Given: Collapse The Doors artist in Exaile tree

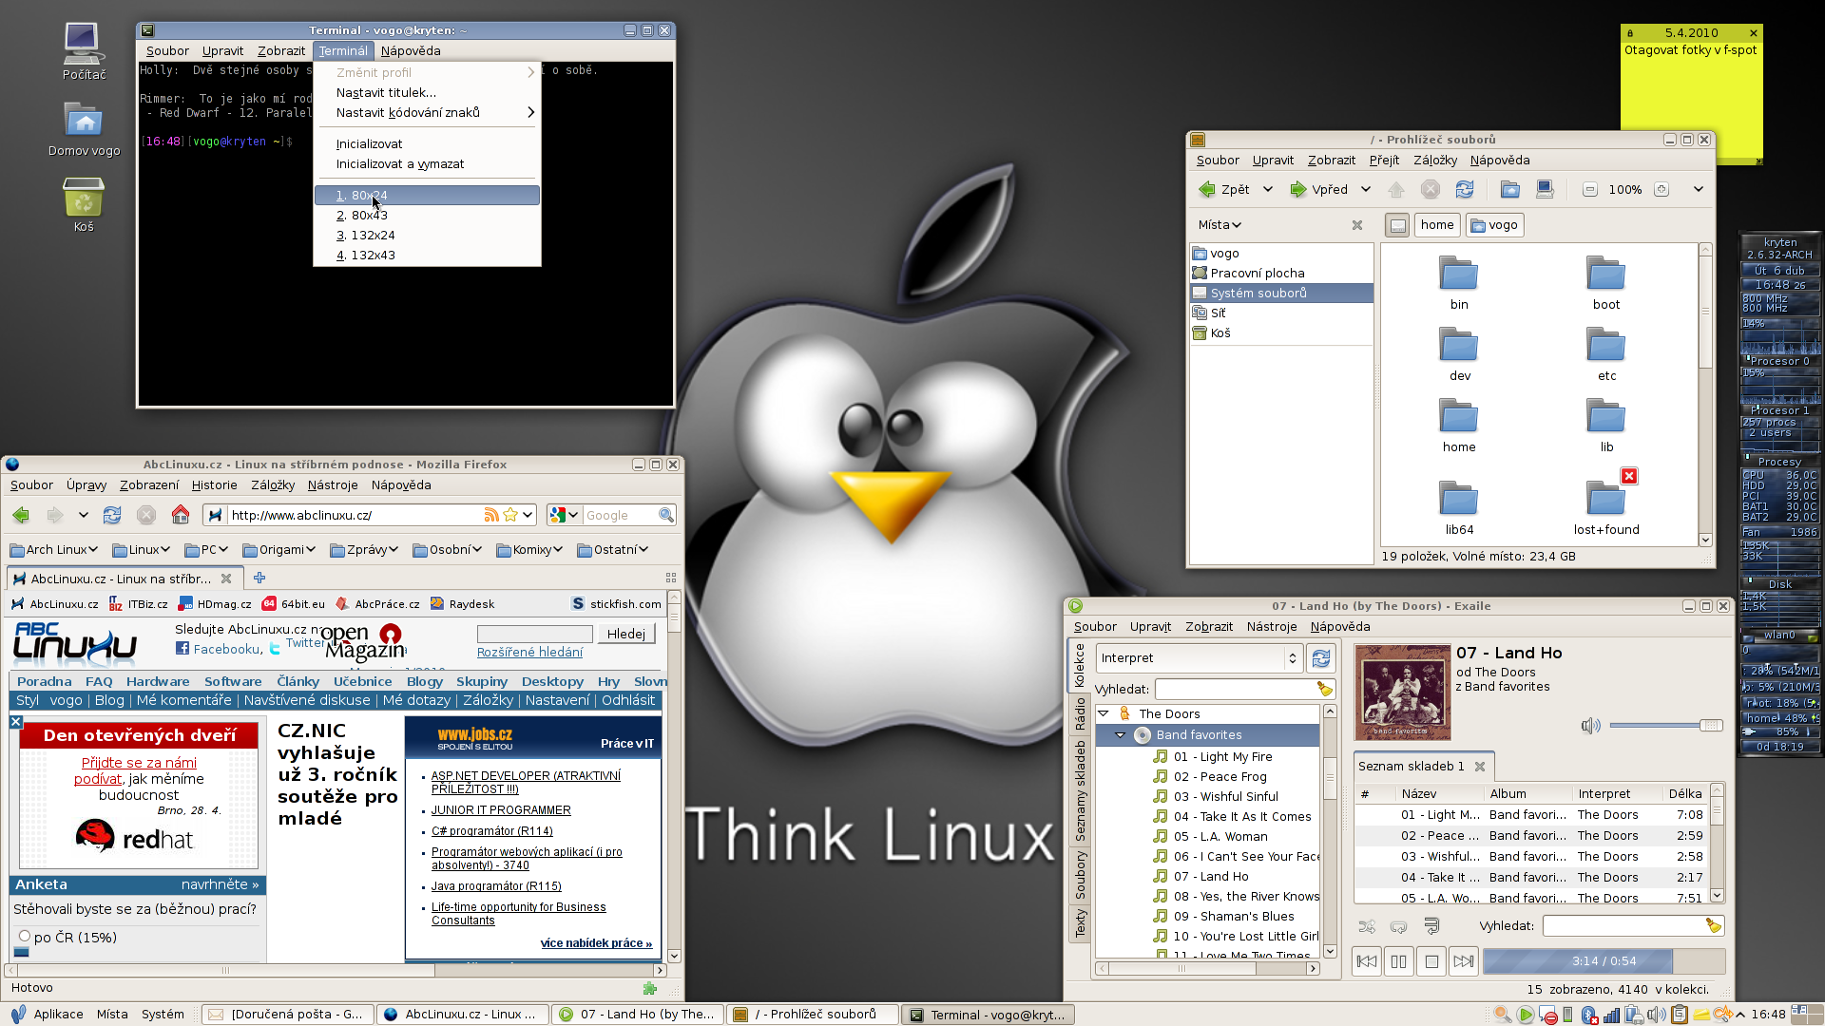Looking at the screenshot, I should [x=1104, y=713].
